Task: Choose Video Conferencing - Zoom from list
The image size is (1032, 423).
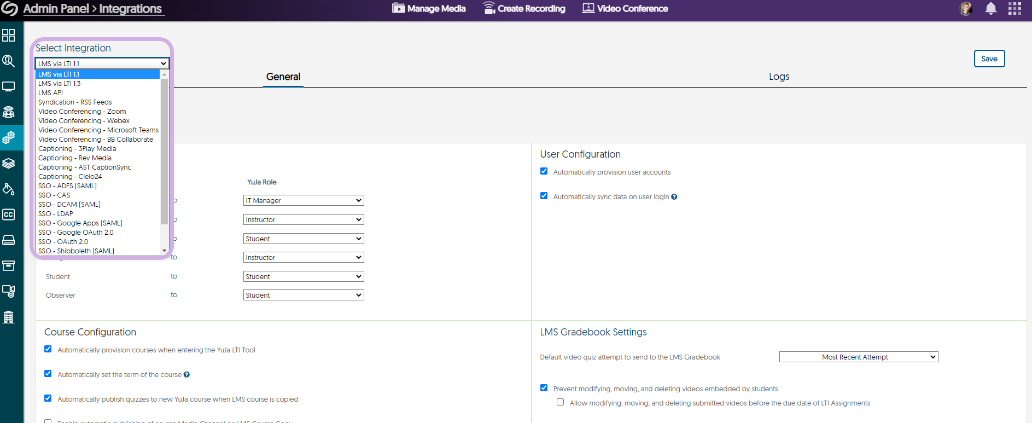Action: click(x=82, y=112)
